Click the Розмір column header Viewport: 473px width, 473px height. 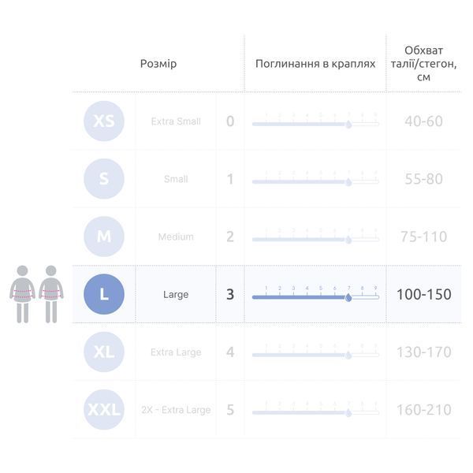(x=158, y=64)
